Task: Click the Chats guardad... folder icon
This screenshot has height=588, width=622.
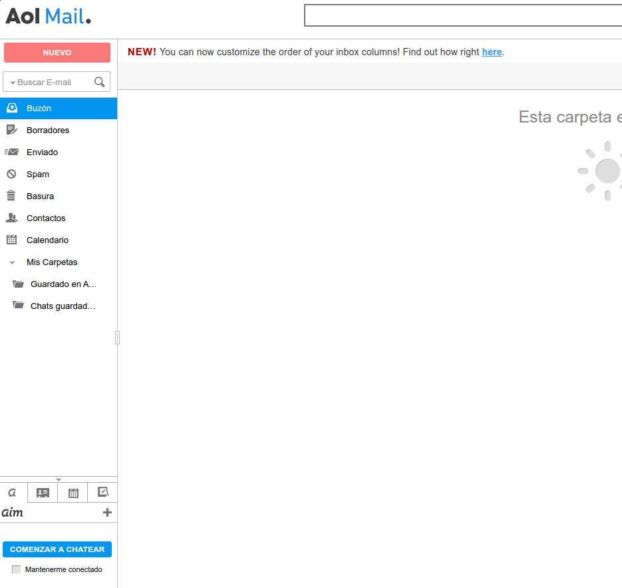Action: (18, 305)
